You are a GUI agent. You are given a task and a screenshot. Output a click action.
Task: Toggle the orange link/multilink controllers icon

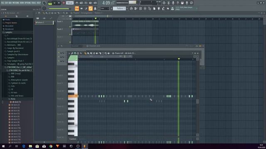(x=91, y=8)
